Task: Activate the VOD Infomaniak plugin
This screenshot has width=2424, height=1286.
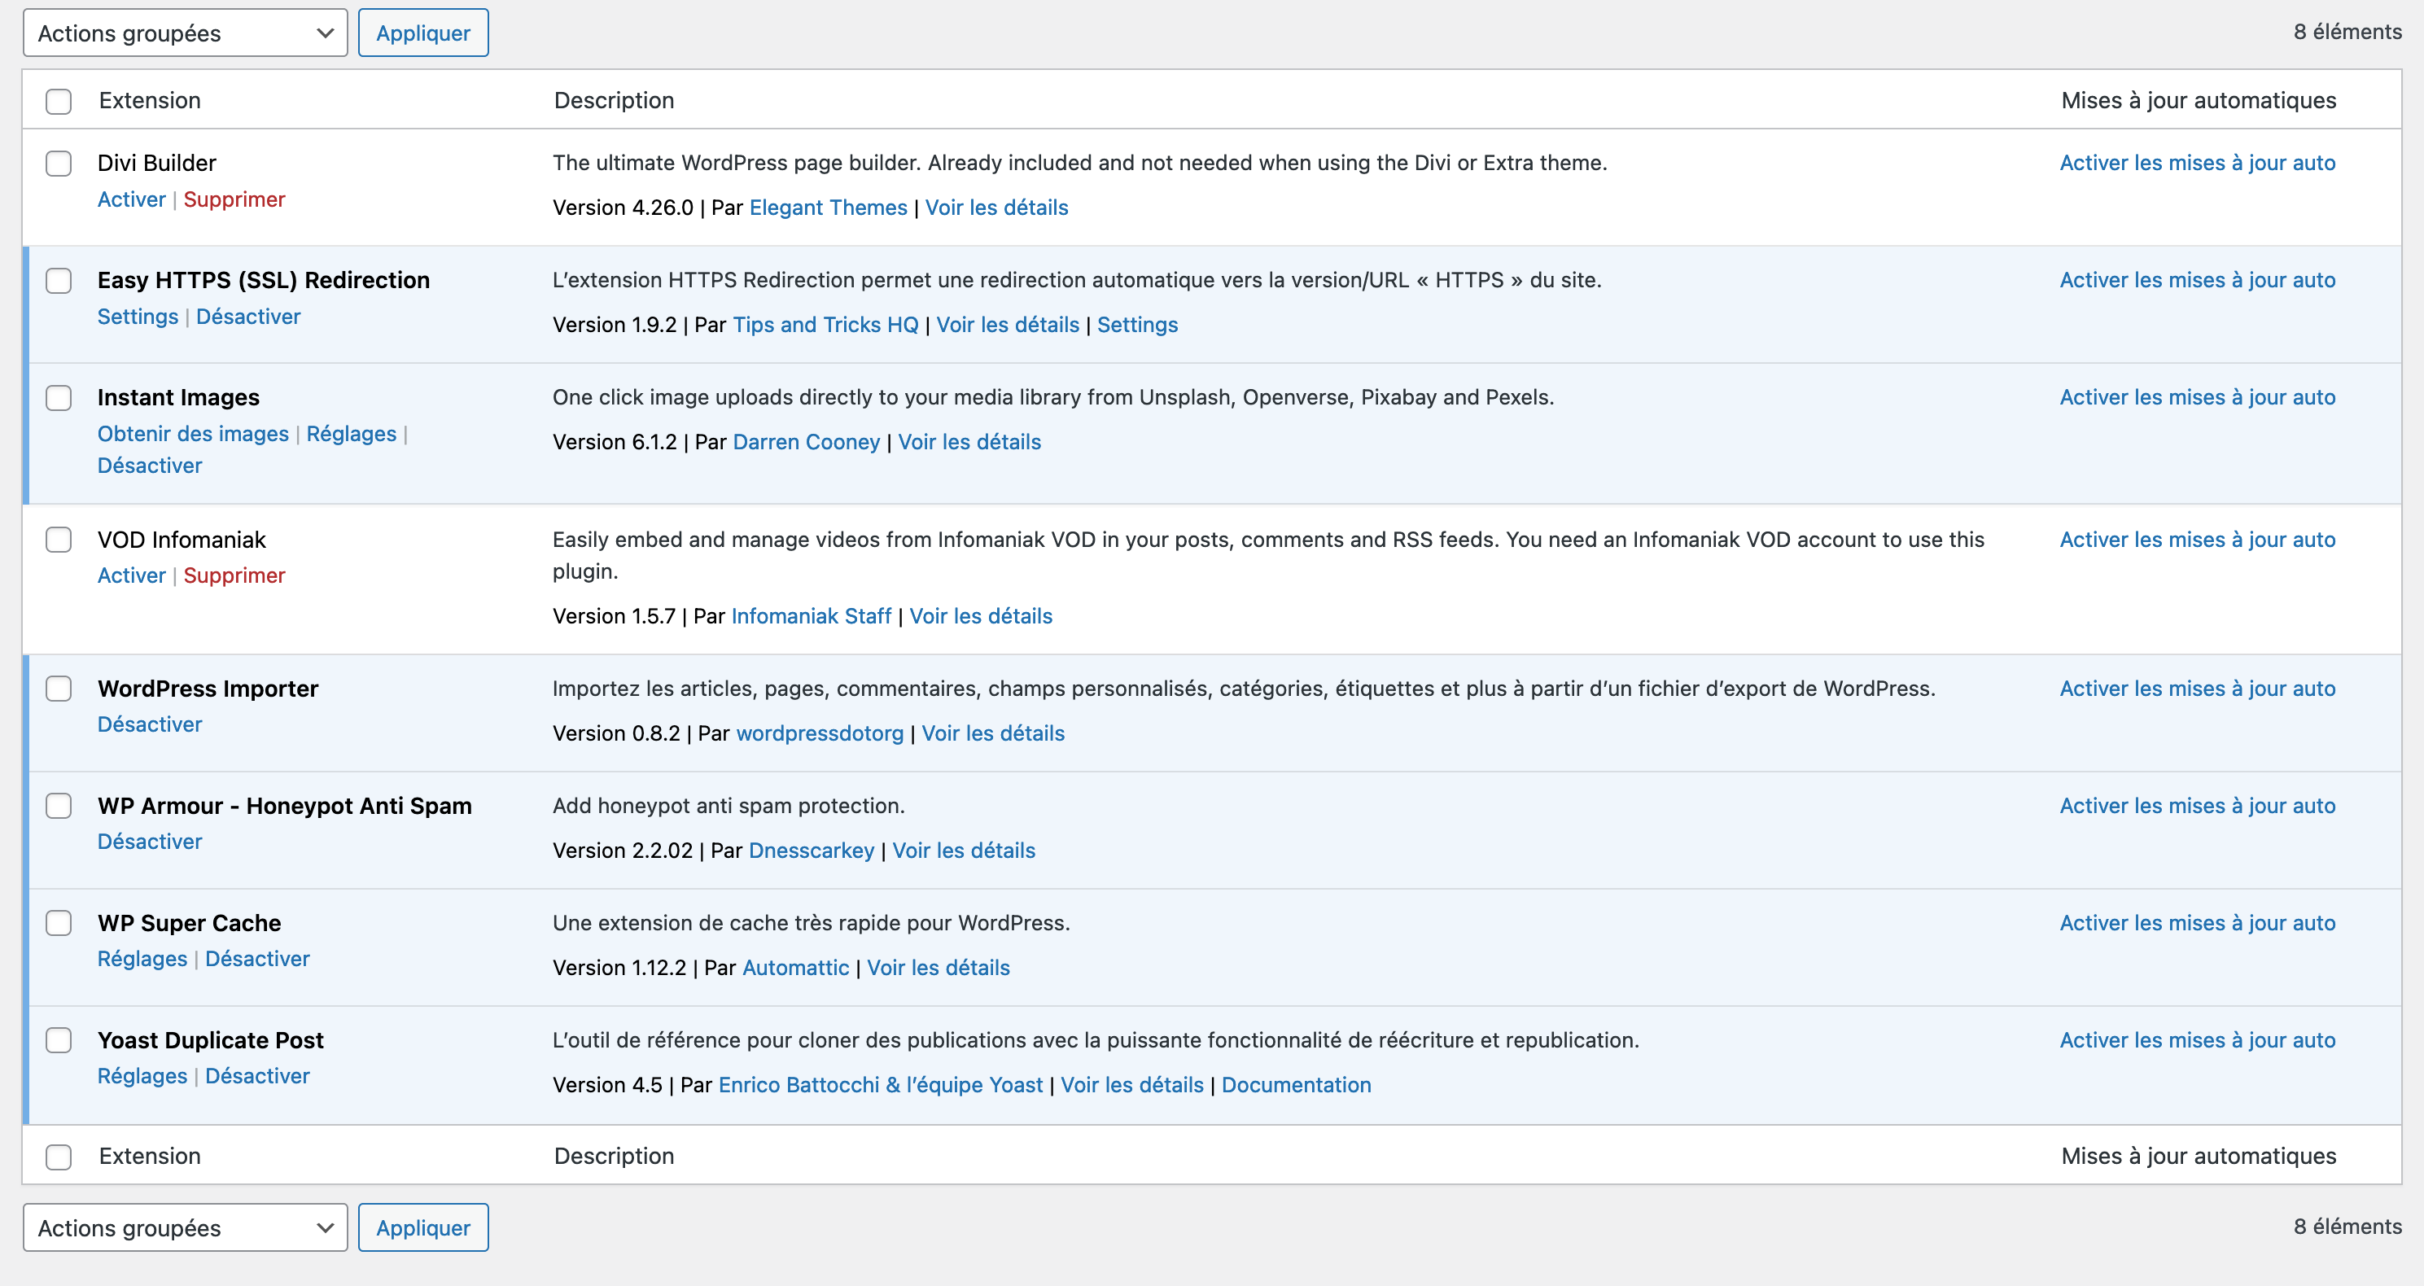Action: pos(132,575)
